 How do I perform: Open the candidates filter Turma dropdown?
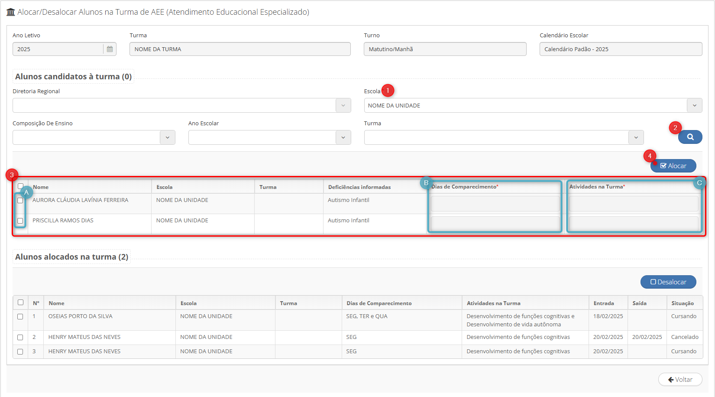click(636, 137)
